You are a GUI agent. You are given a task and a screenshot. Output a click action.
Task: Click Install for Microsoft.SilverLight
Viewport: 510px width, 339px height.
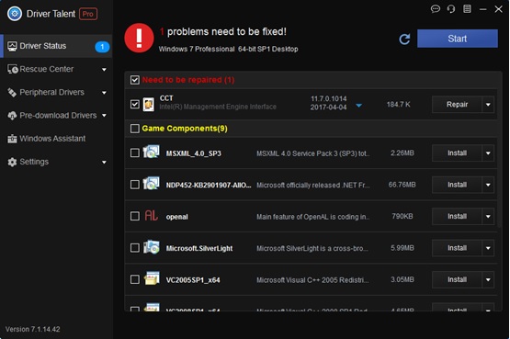click(x=457, y=248)
